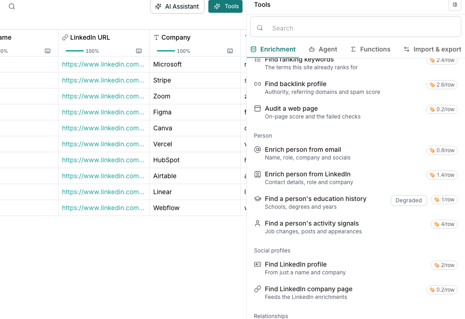The image size is (465, 319).
Task: Select the HubSpot company cell
Action: 195,160
